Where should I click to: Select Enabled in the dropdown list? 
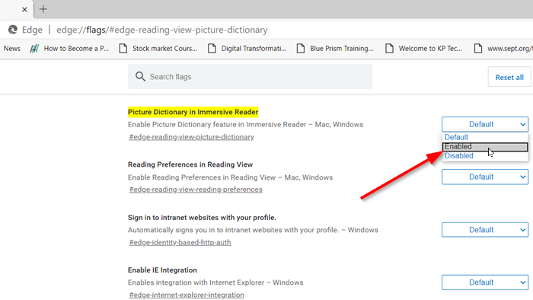pyautogui.click(x=485, y=147)
